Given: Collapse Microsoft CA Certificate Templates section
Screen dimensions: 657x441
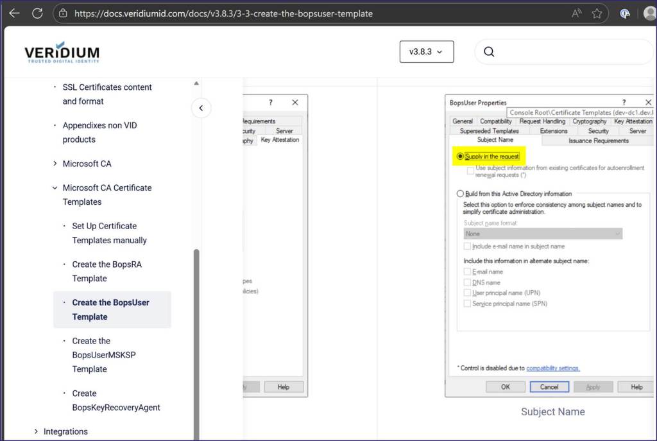Looking at the screenshot, I should coord(55,188).
